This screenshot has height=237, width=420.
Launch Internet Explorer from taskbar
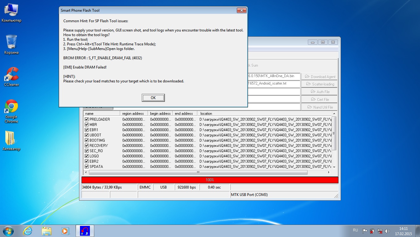tap(27, 231)
